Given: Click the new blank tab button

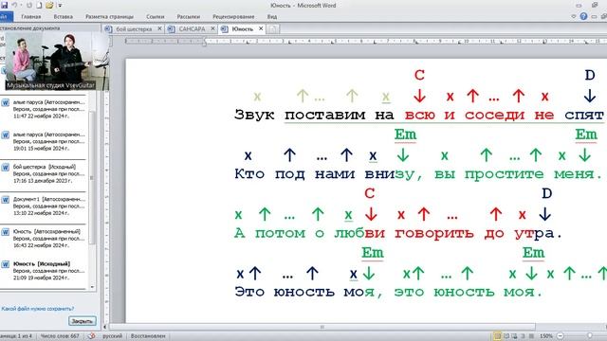Looking at the screenshot, I should tap(272, 29).
